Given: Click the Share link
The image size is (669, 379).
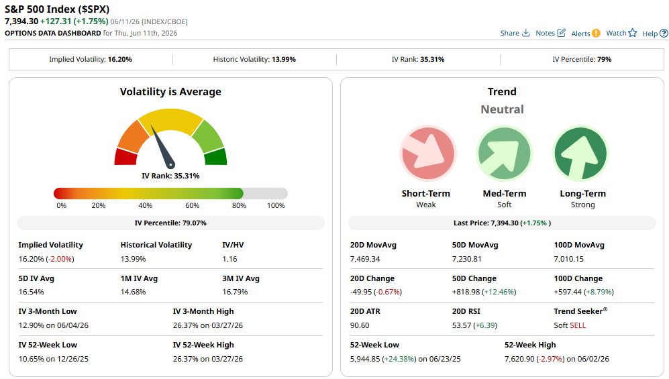Looking at the screenshot, I should coord(509,33).
